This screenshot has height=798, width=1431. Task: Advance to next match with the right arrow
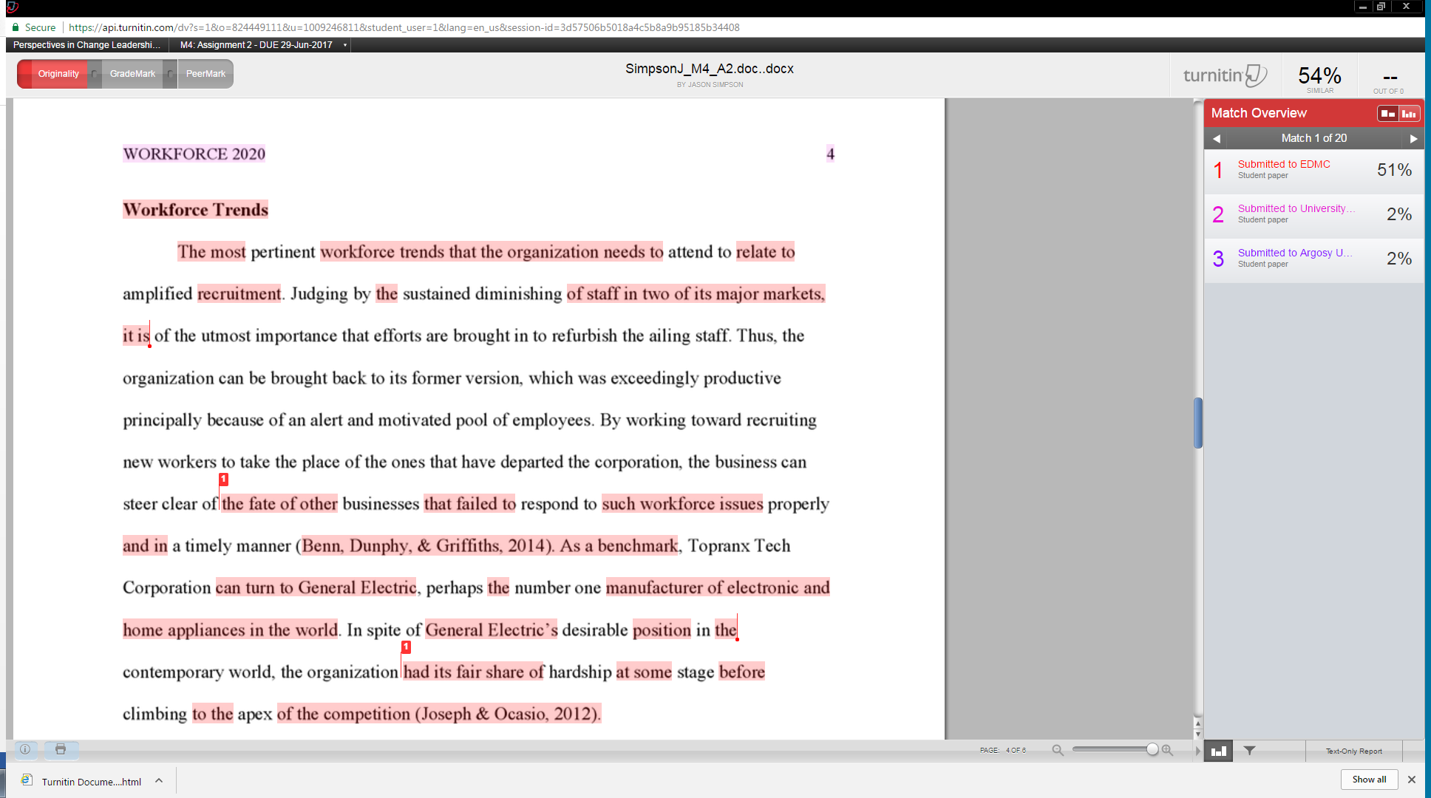tap(1414, 138)
